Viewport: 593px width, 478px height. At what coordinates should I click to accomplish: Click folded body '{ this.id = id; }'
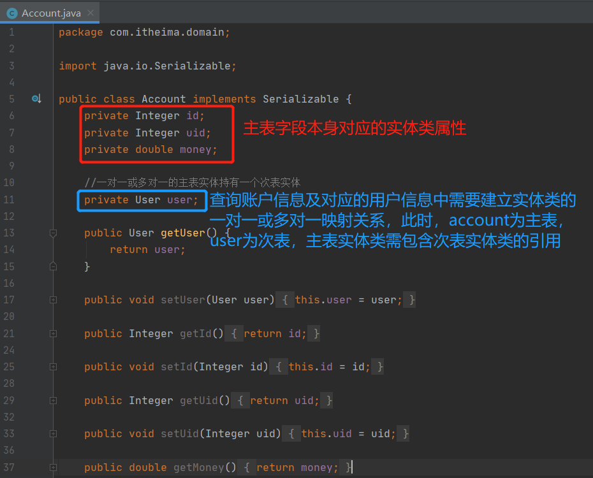coord(326,367)
